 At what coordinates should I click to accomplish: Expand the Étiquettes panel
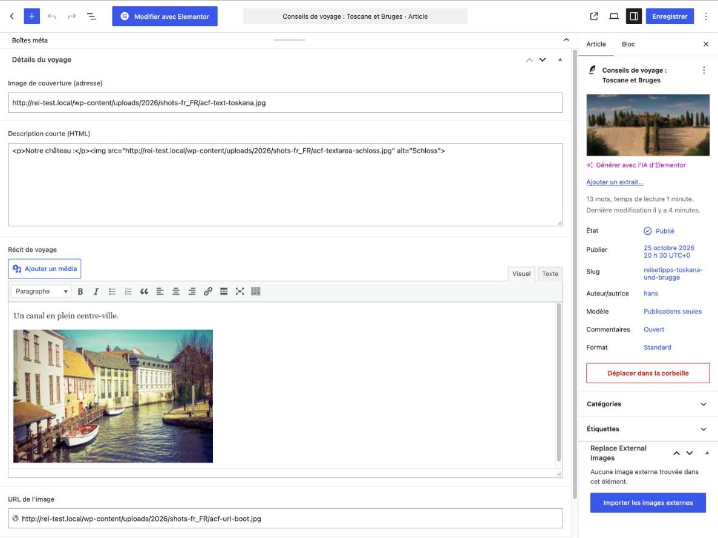click(647, 429)
